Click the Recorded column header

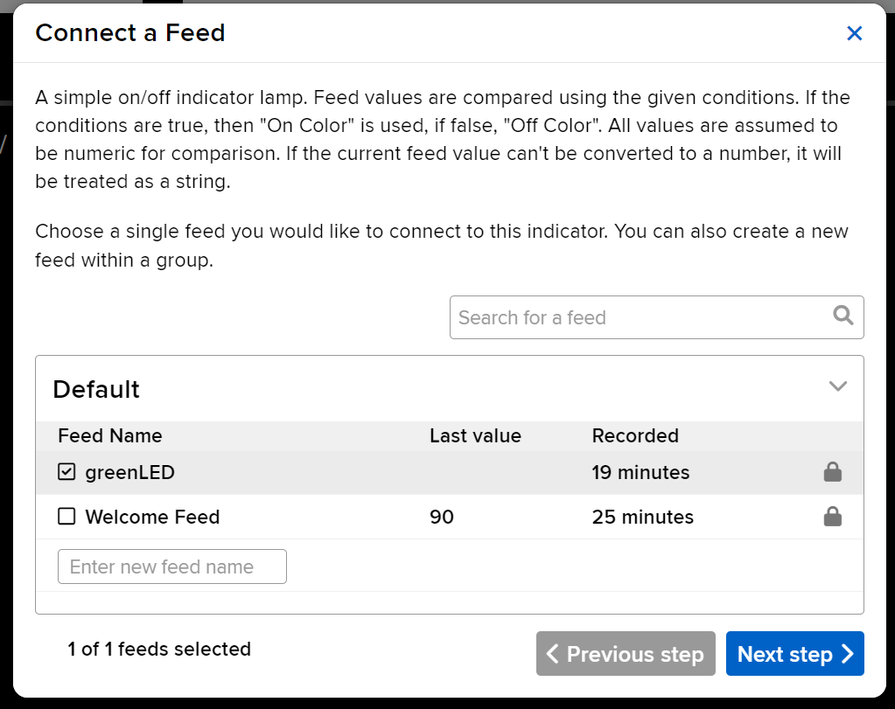tap(635, 435)
